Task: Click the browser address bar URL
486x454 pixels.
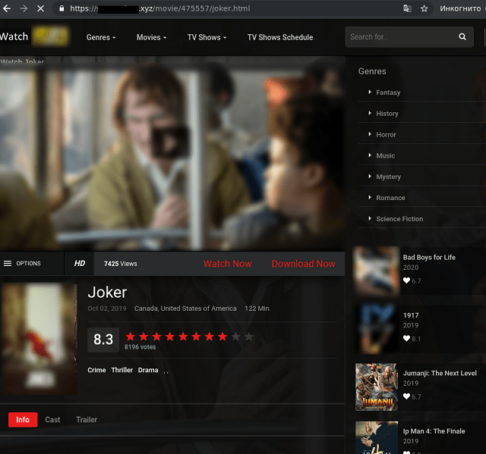Action: pyautogui.click(x=160, y=8)
